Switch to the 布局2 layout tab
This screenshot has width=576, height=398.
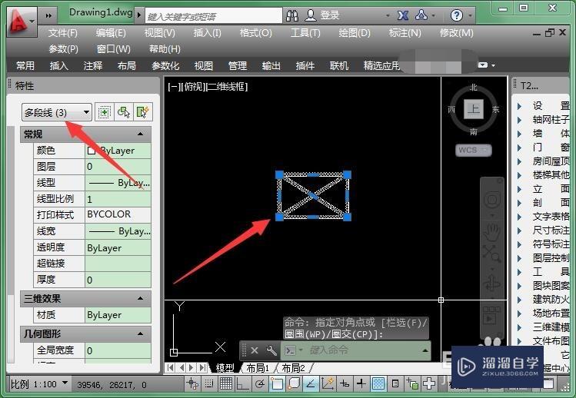[293, 367]
